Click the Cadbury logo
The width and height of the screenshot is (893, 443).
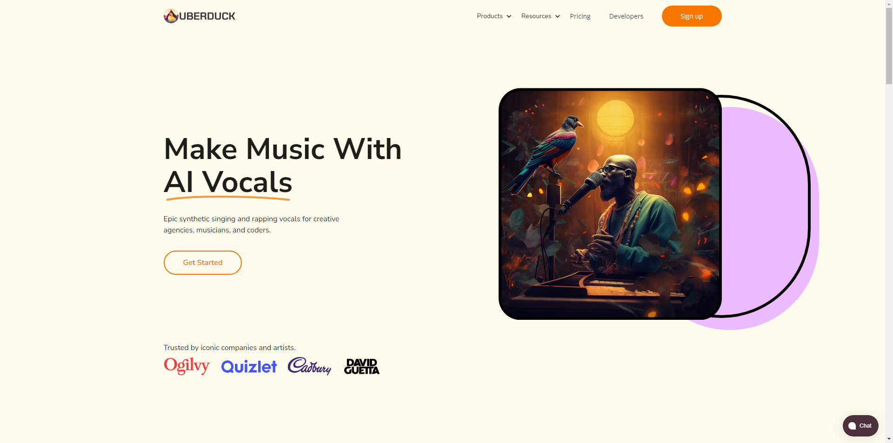point(309,366)
